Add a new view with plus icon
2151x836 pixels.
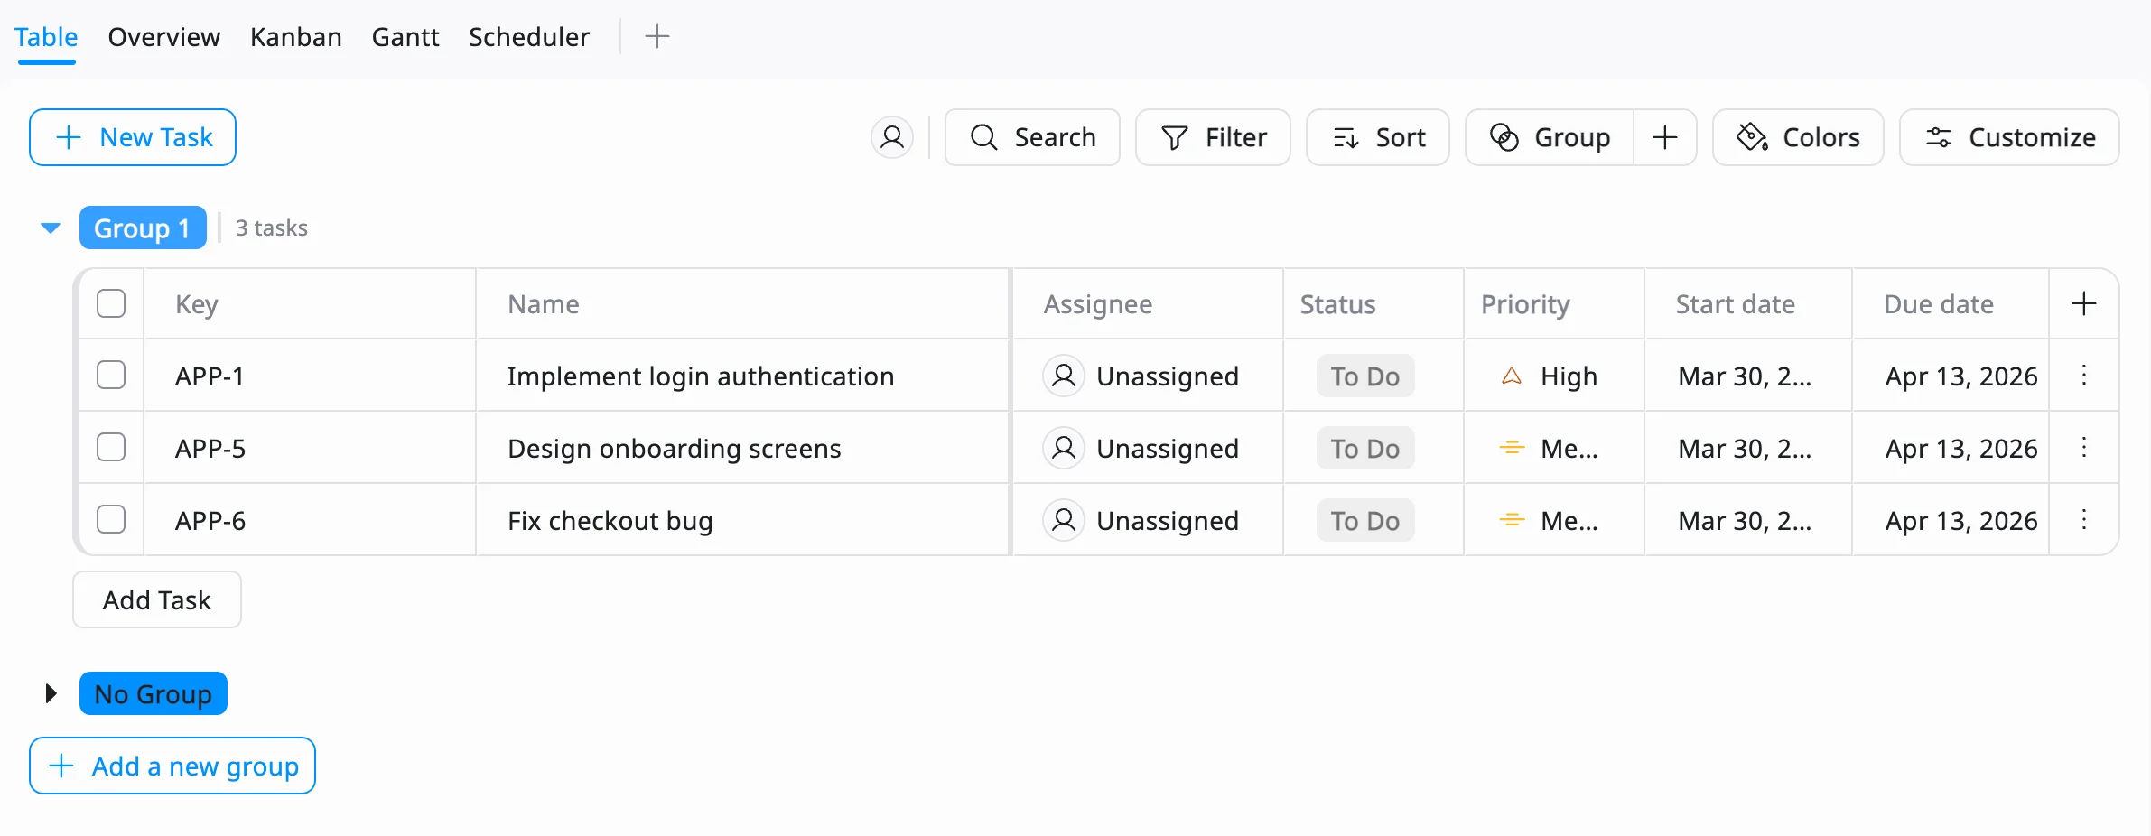657,36
